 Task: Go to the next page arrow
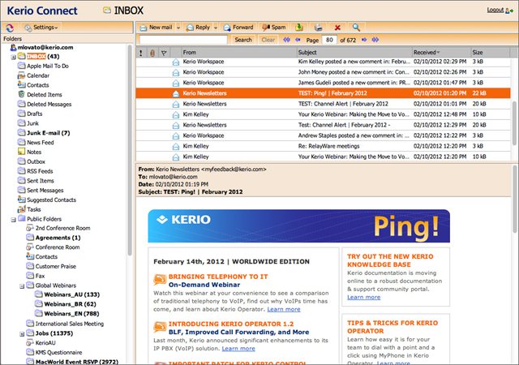coord(364,40)
